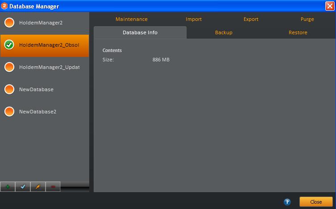Image resolution: width=336 pixels, height=209 pixels.
Task: Open the Import tab
Action: coord(194,19)
